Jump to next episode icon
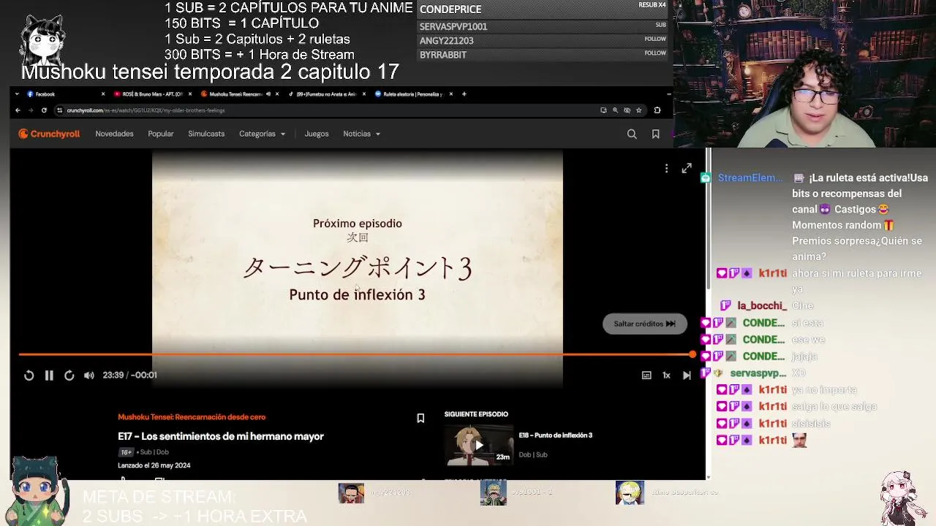 687,375
